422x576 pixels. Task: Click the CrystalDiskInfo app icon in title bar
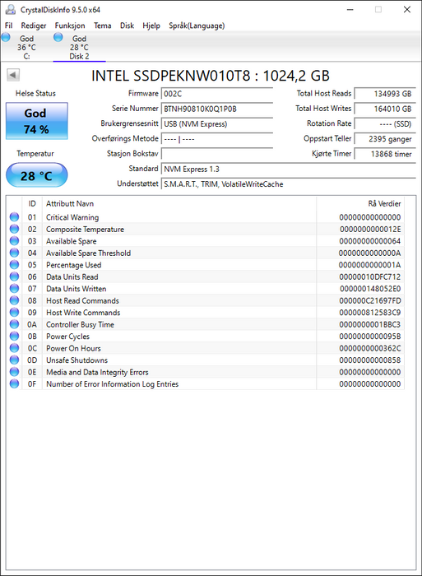point(11,10)
